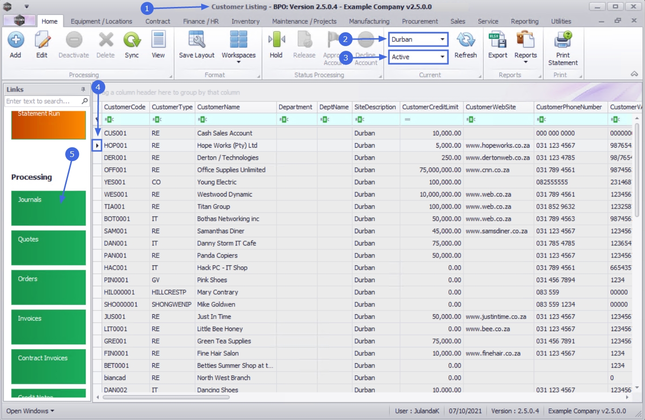
Task: Pin the Links panel
Action: [x=83, y=89]
